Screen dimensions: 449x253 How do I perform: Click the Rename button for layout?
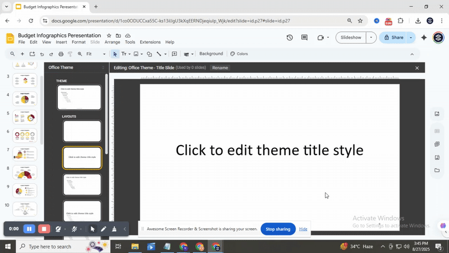[220, 68]
